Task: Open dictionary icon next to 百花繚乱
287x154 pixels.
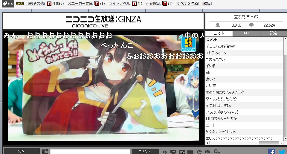Action: (x=165, y=4)
